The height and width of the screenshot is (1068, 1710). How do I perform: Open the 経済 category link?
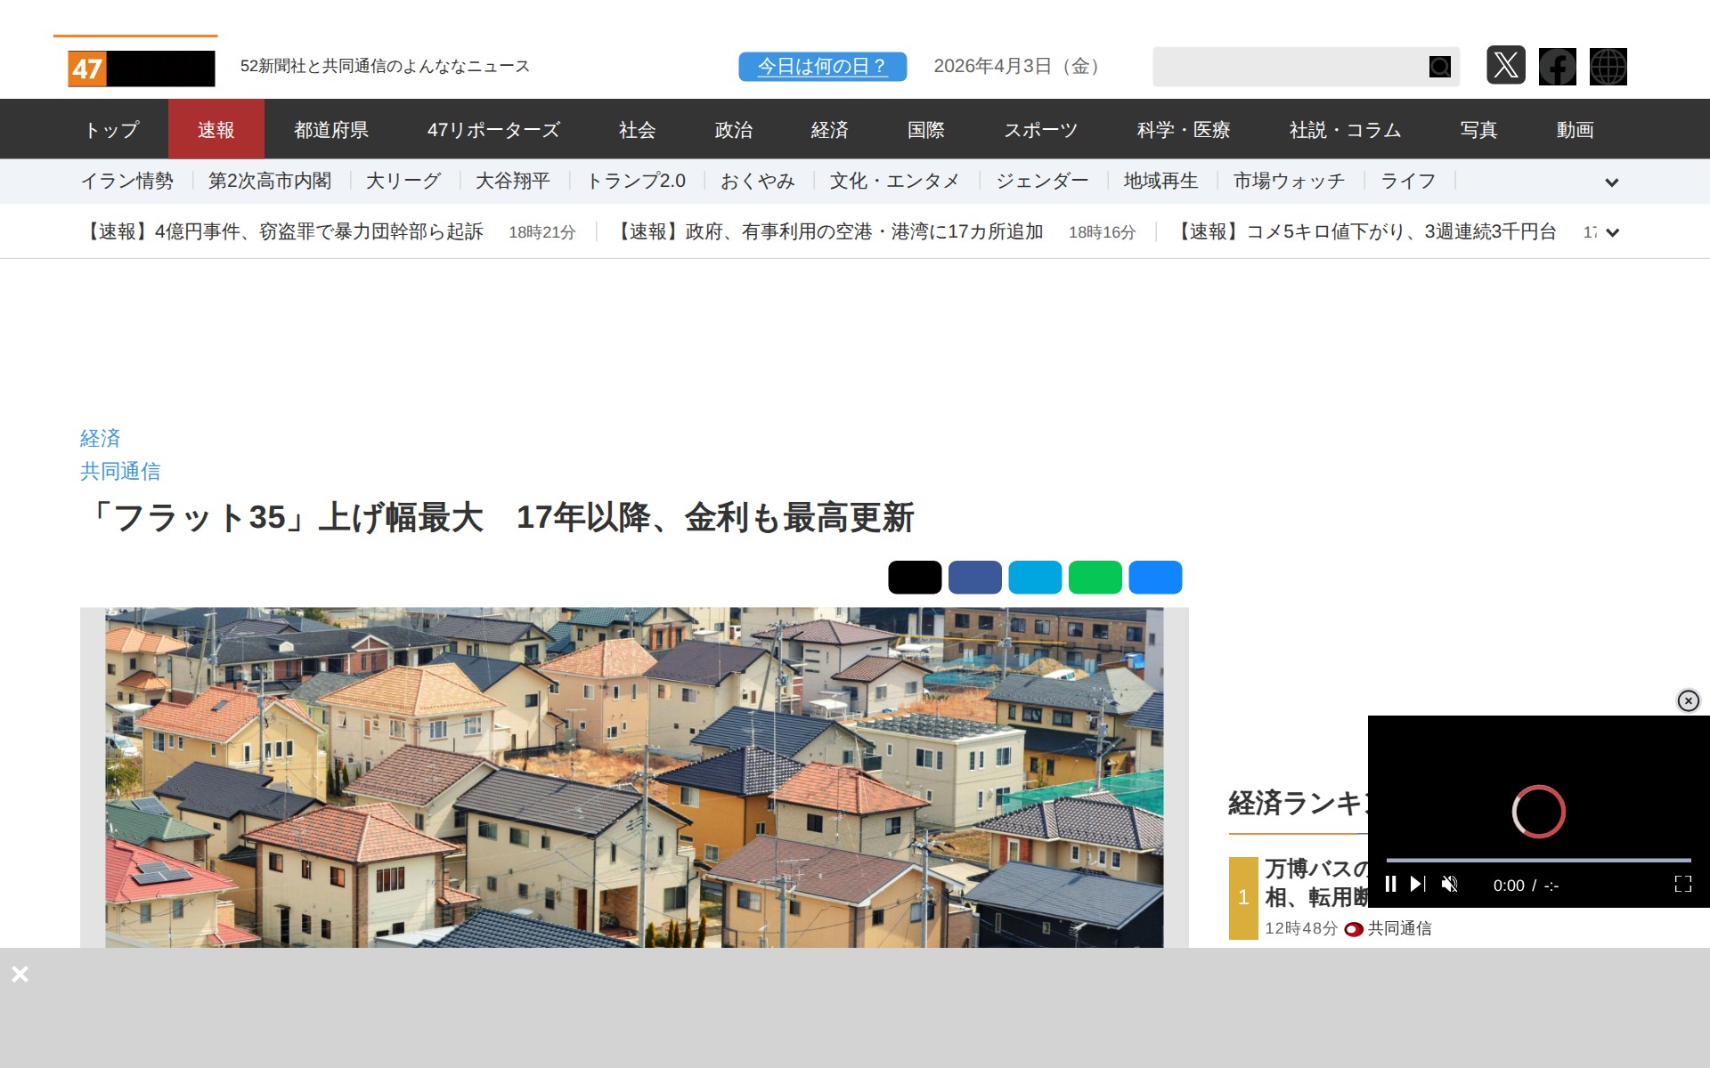[x=100, y=438]
